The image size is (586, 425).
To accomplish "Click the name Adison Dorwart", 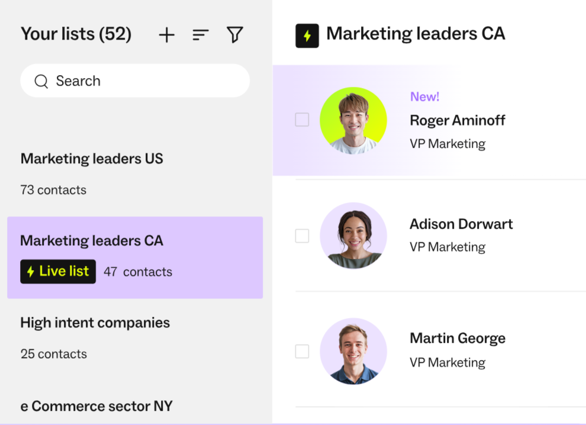I will tap(461, 224).
